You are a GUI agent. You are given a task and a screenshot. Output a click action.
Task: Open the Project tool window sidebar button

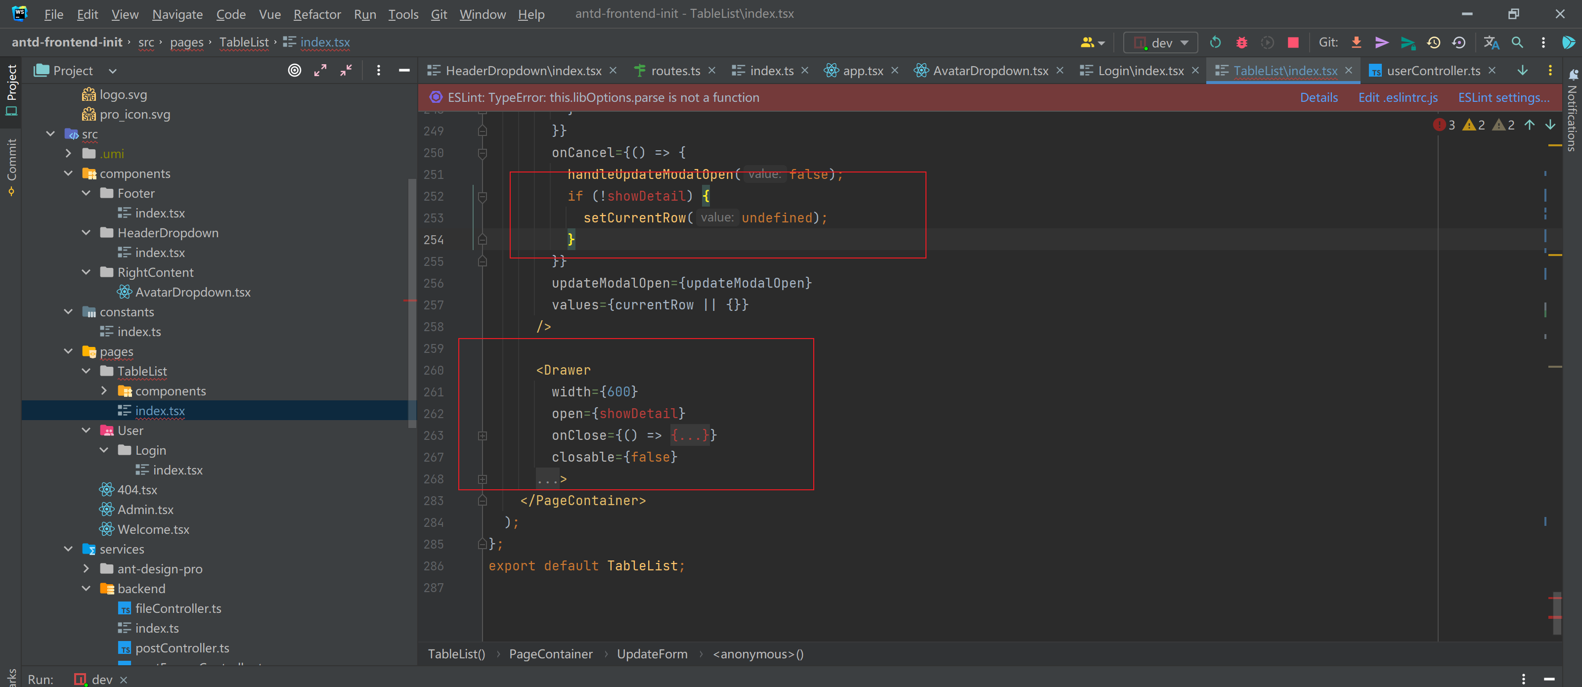coord(11,90)
